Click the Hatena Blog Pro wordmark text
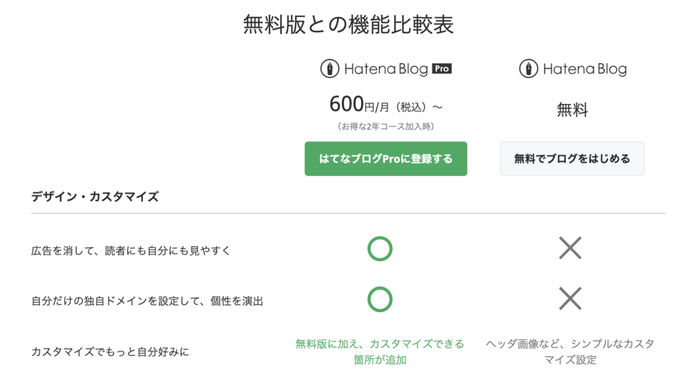This screenshot has width=696, height=387. coord(386,69)
